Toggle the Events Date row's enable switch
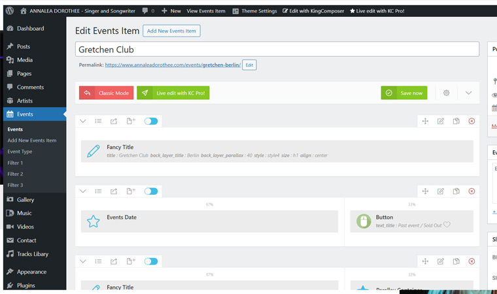The image size is (497, 294). (151, 191)
